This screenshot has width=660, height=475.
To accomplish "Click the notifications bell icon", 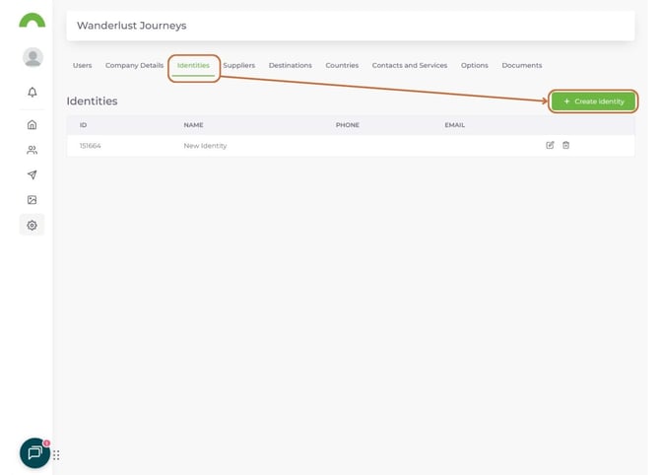I will point(32,92).
